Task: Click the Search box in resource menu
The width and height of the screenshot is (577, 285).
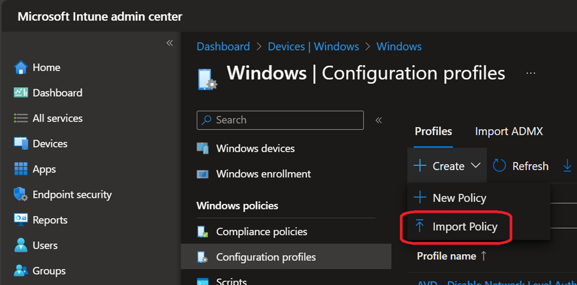Action: 280,120
